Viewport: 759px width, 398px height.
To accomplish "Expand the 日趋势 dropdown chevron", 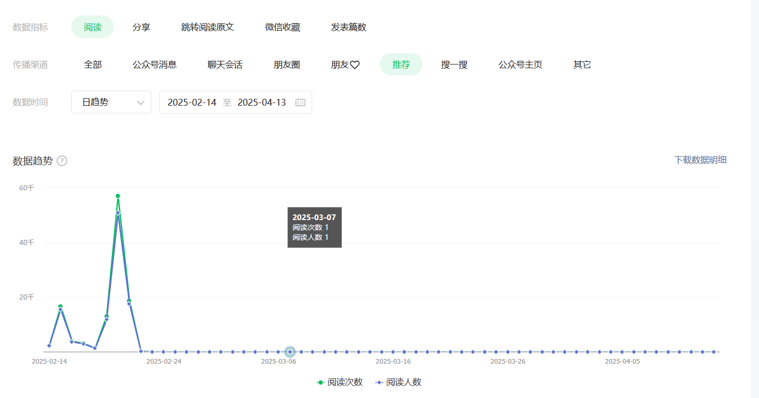I will 140,102.
